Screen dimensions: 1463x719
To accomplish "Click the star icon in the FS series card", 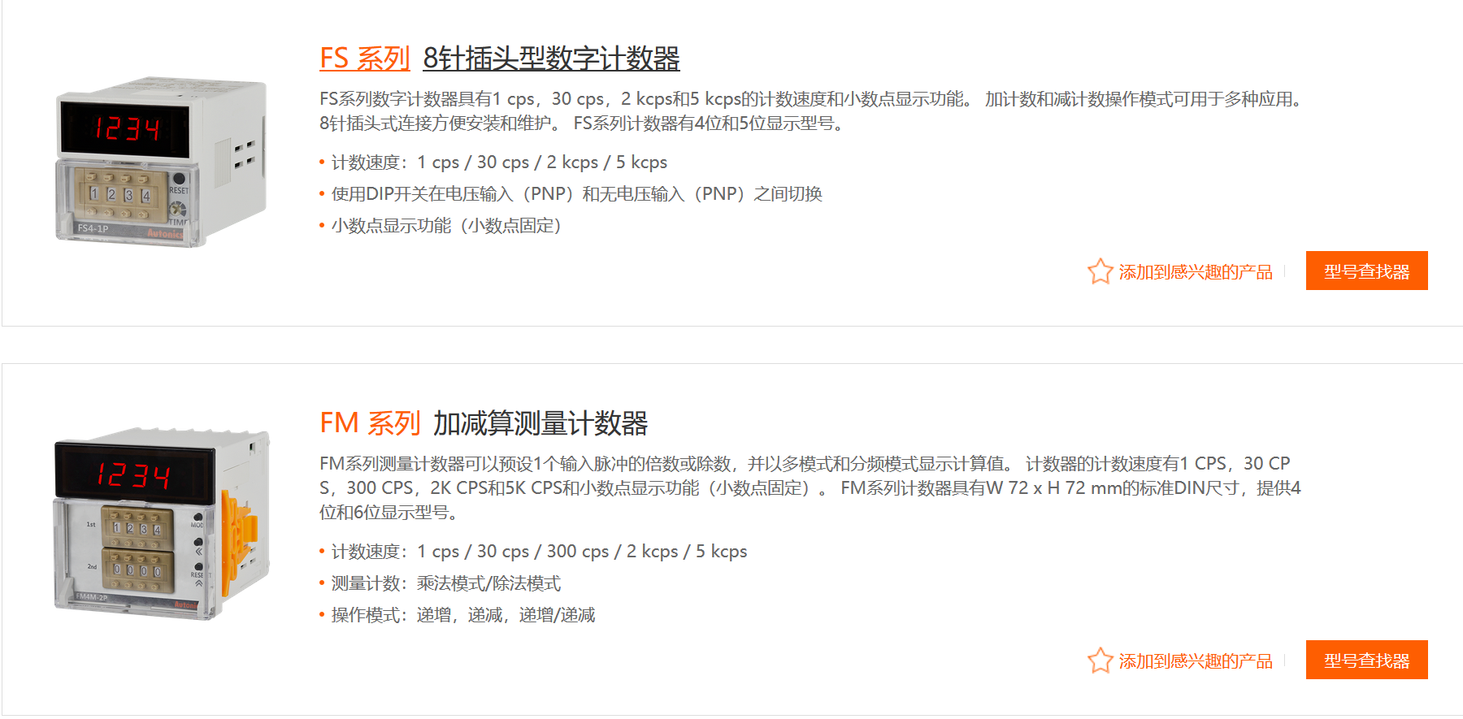I will tap(1100, 271).
